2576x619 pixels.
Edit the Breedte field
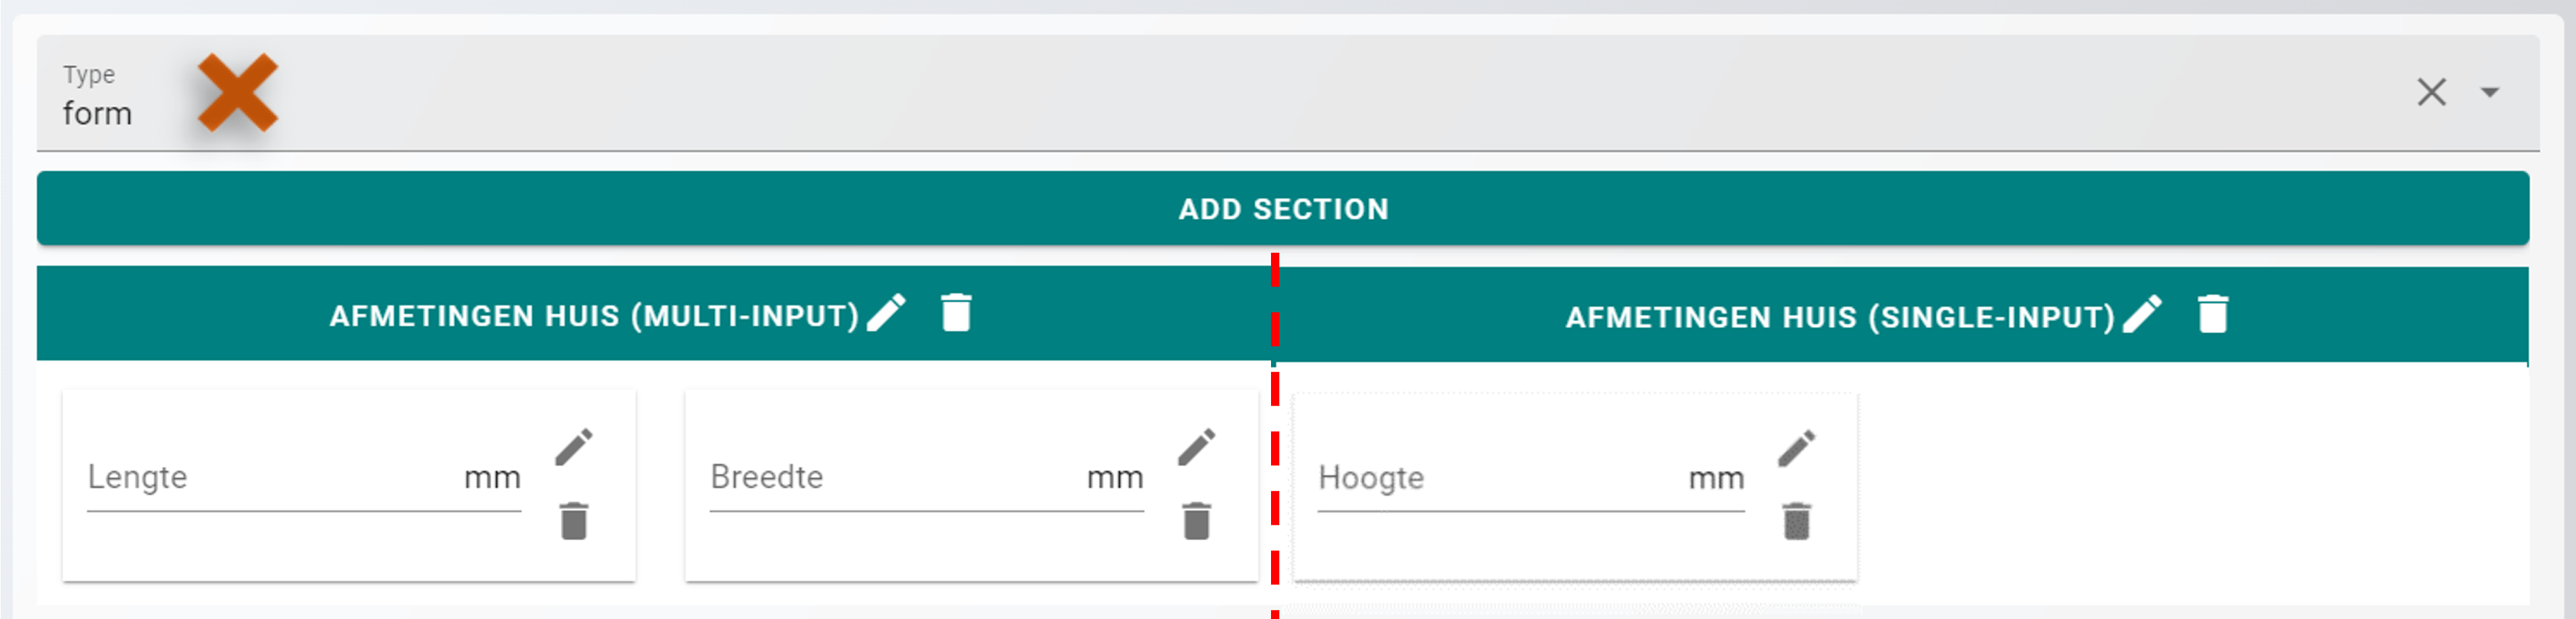pyautogui.click(x=1196, y=447)
